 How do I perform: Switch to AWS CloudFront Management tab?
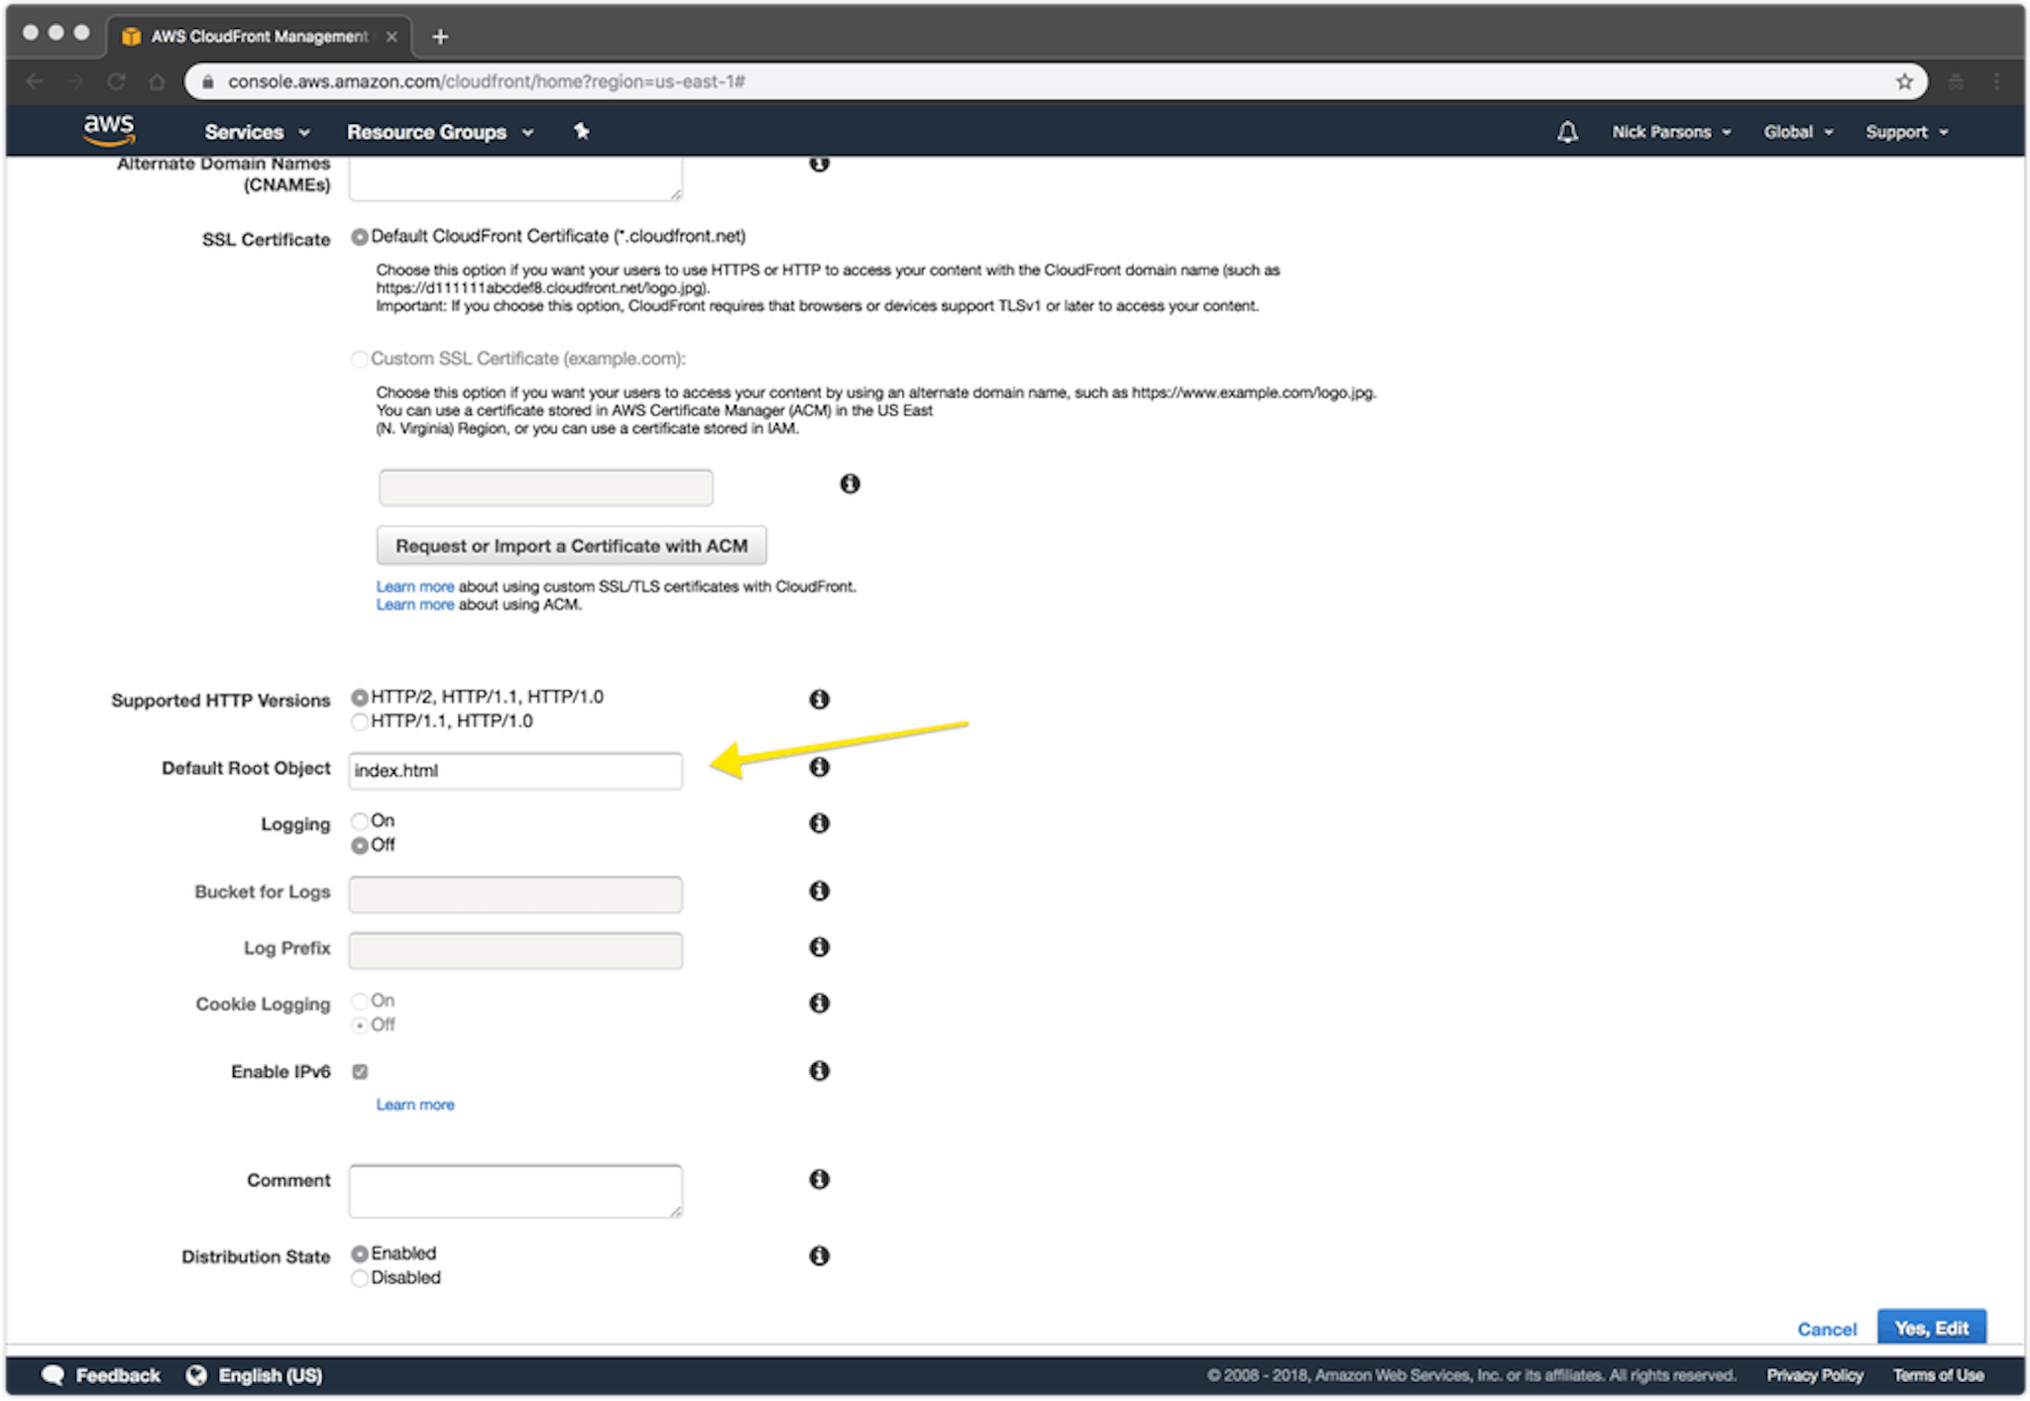click(258, 37)
